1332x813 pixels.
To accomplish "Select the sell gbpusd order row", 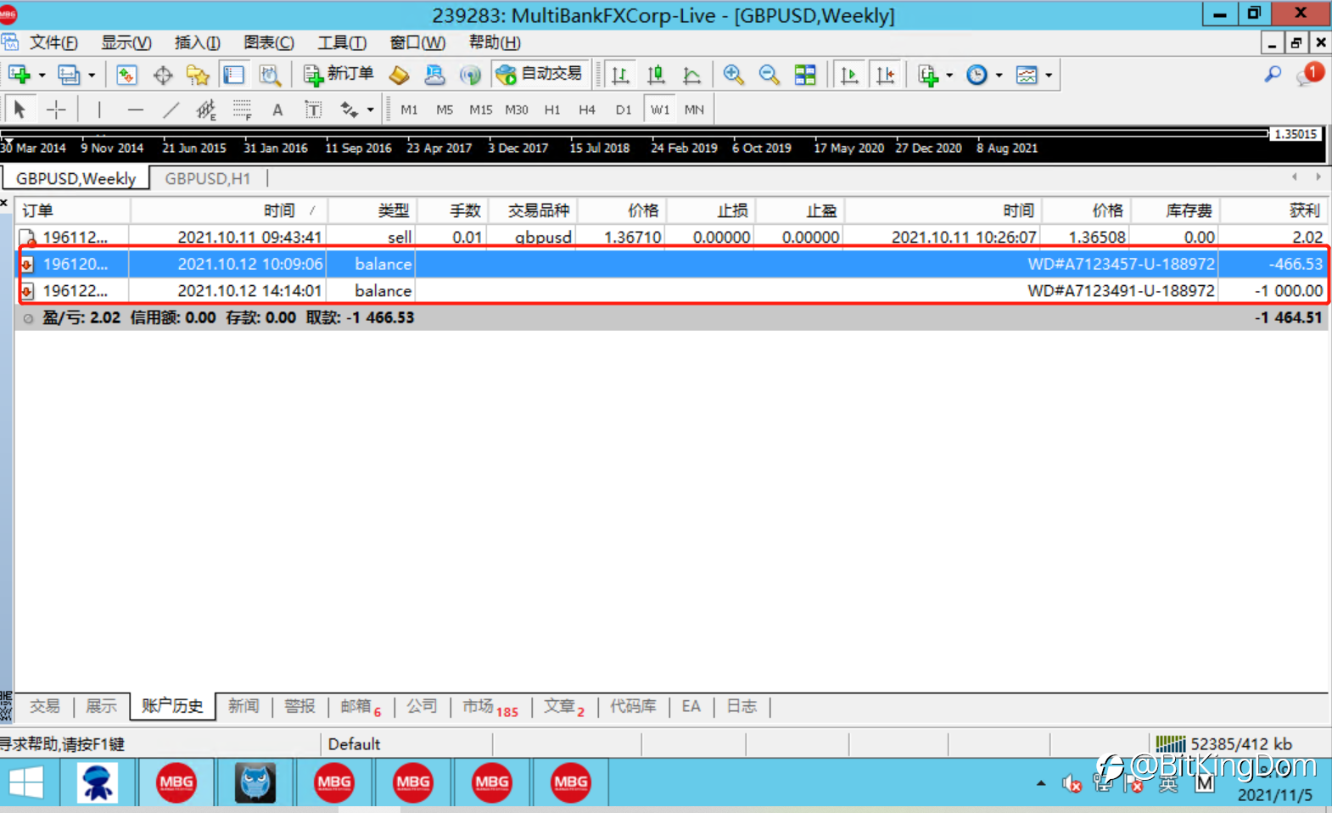I will click(672, 237).
